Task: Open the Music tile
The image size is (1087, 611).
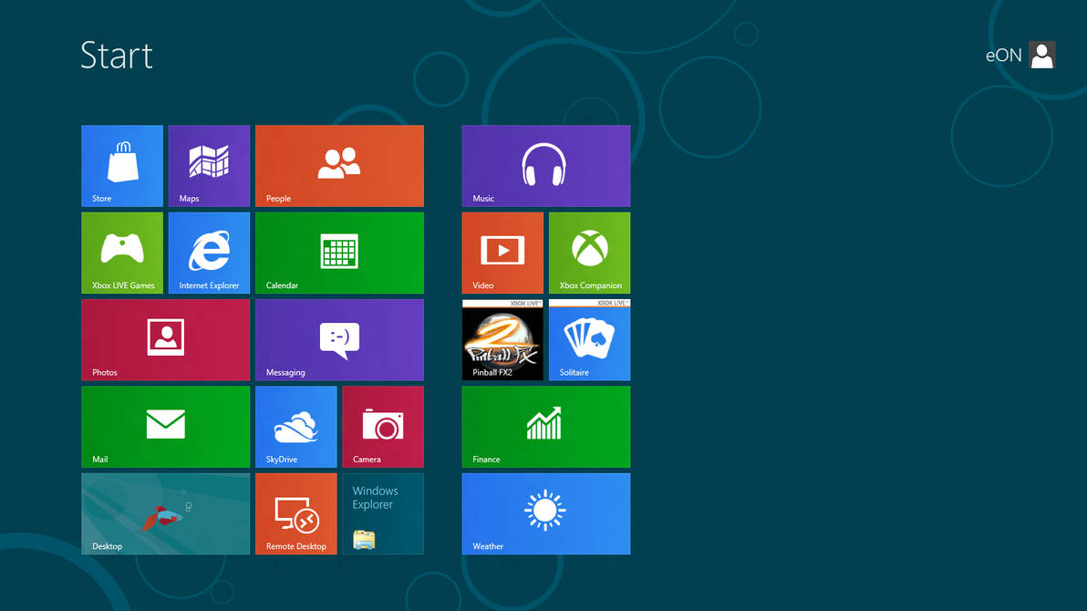Action: [x=545, y=166]
